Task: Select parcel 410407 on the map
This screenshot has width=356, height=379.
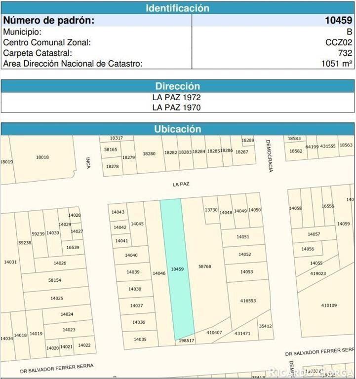Action: (214, 333)
